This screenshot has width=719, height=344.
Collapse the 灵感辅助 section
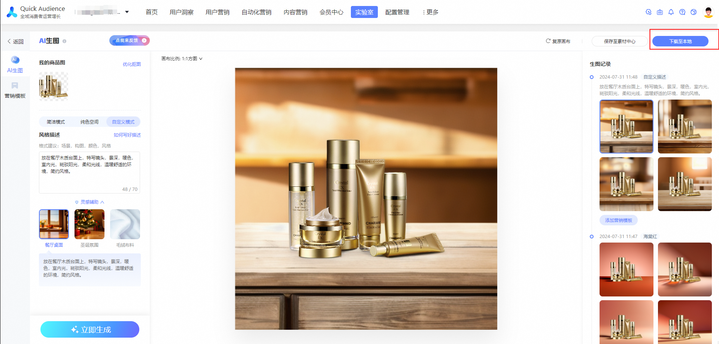pos(90,202)
